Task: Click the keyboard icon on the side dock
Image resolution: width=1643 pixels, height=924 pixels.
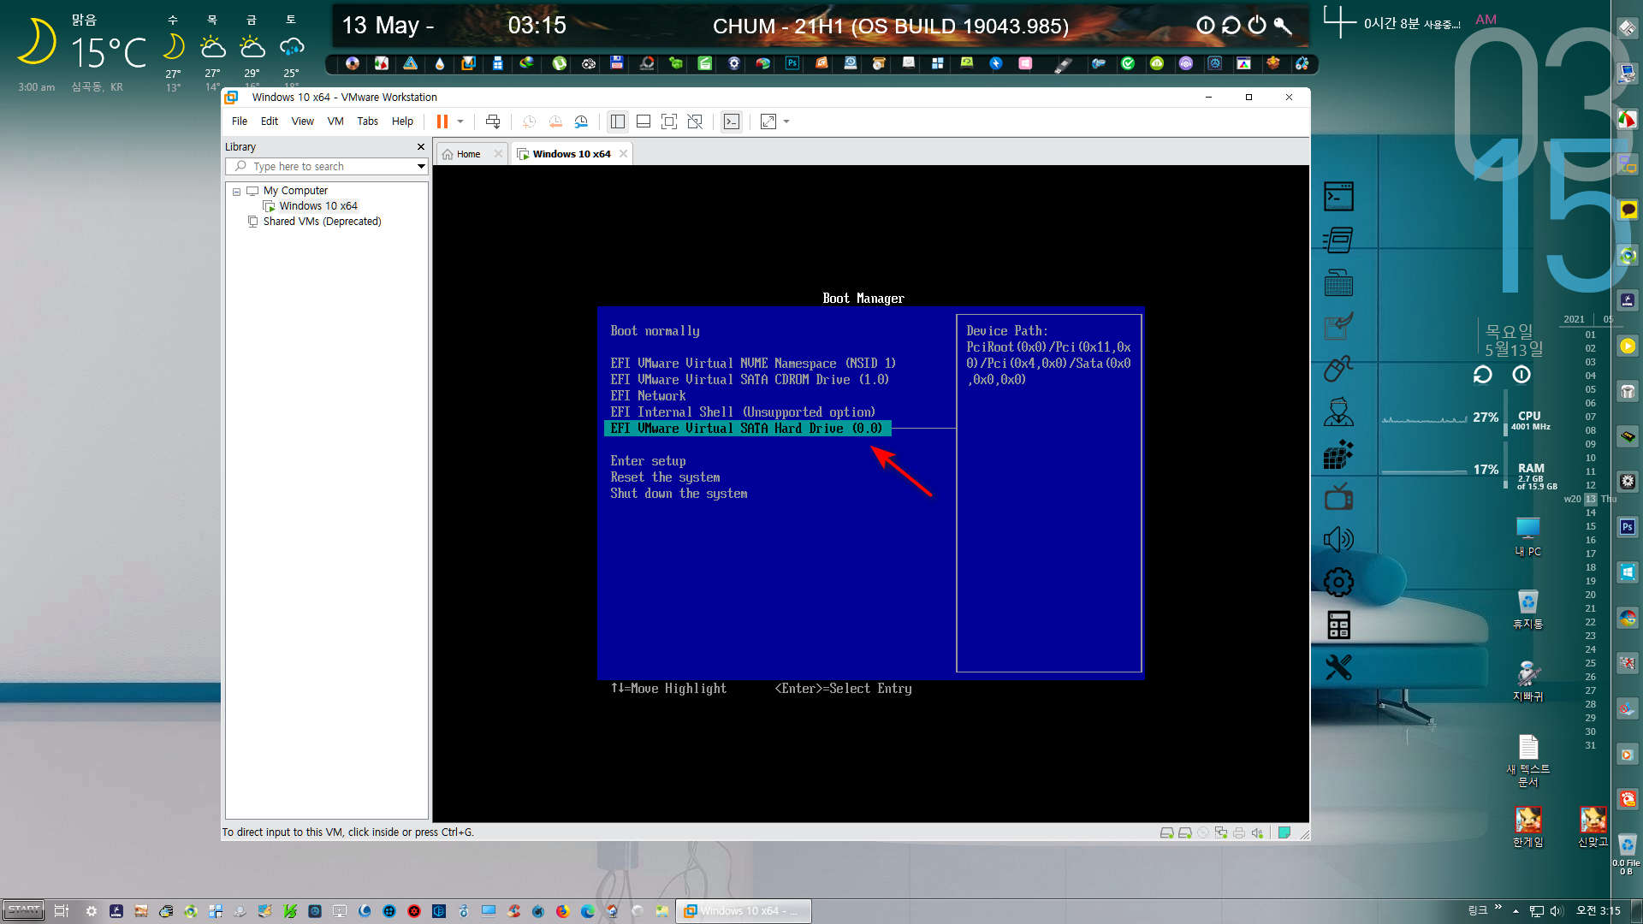Action: (1338, 282)
